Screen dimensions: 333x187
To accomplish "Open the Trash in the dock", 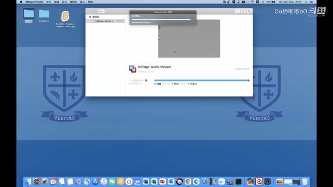I will click(305, 182).
